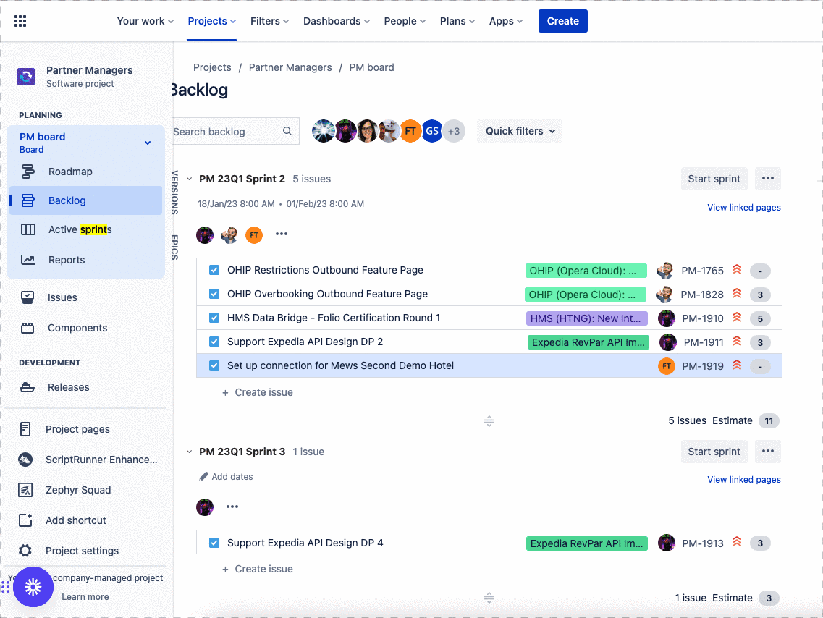Toggle checkbox for Support Expedia API Design DP 4
823x618 pixels.
point(214,543)
